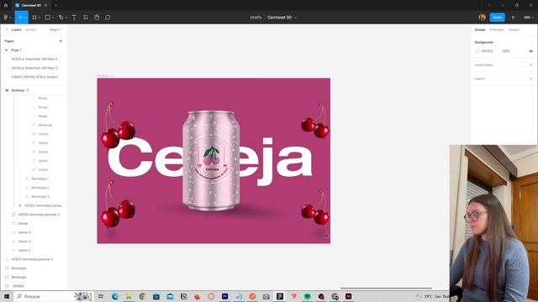Click the Procurar taskbar search box
538x302 pixels.
[x=53, y=296]
